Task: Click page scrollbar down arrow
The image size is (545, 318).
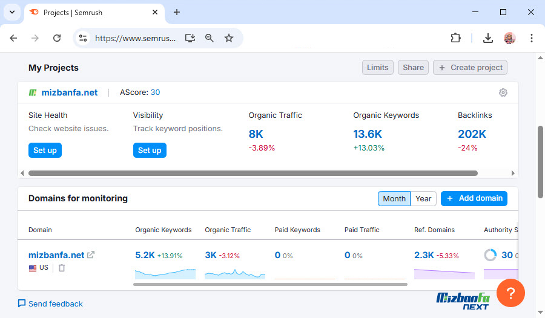Action: [x=540, y=312]
